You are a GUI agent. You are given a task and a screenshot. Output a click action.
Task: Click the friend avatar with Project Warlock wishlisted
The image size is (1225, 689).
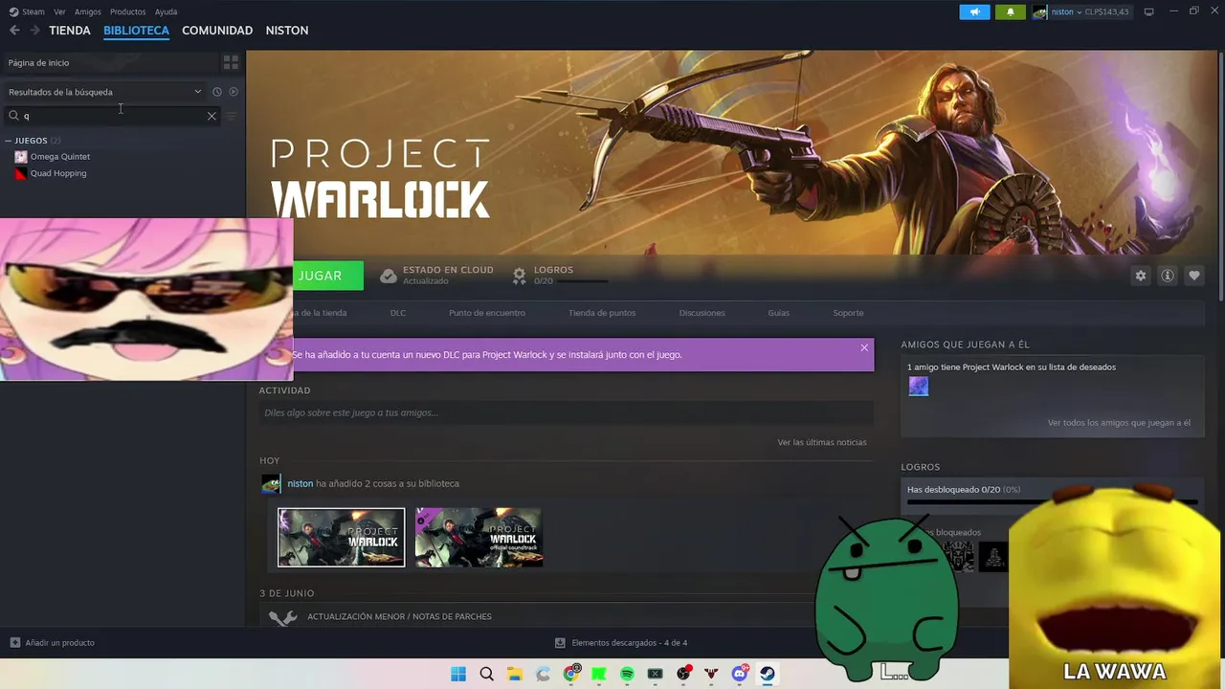(919, 387)
